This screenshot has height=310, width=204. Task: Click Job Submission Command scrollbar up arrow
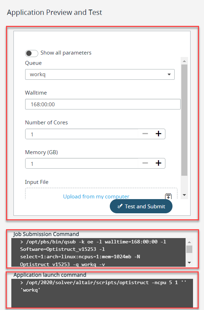click(189, 242)
